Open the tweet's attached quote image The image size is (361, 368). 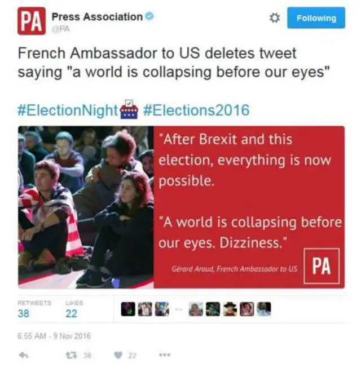(x=181, y=207)
